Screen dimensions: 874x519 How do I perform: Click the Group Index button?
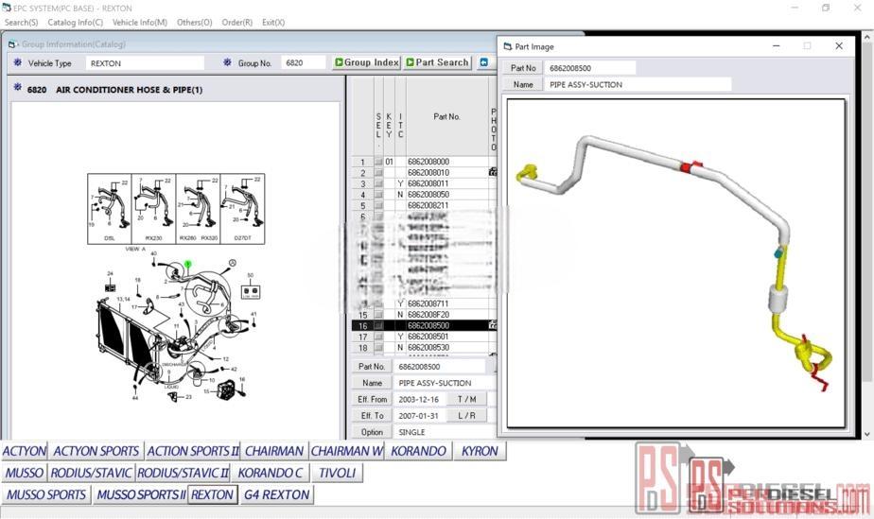366,62
